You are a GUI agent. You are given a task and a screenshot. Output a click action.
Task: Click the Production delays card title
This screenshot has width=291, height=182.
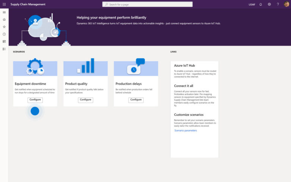pyautogui.click(x=128, y=84)
